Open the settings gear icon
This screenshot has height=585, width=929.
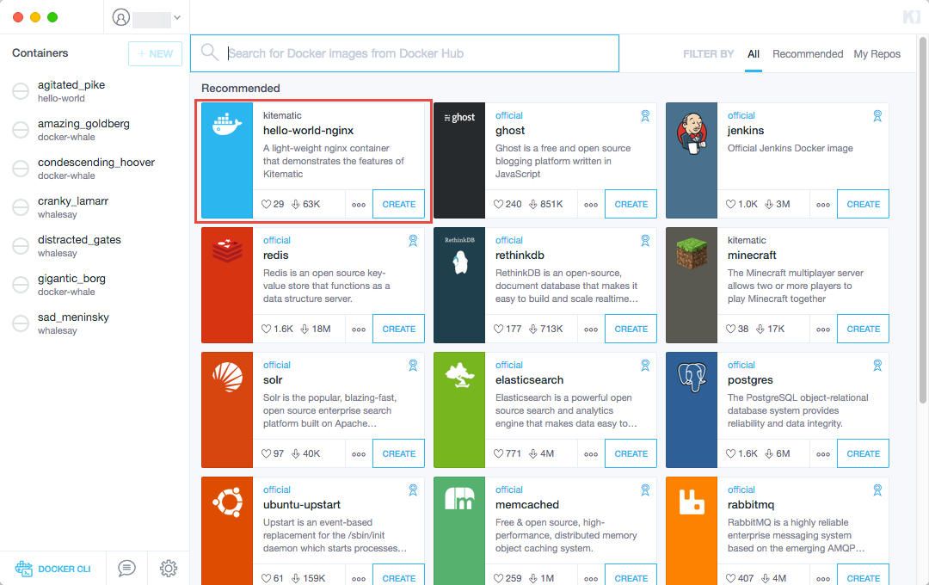(x=169, y=569)
